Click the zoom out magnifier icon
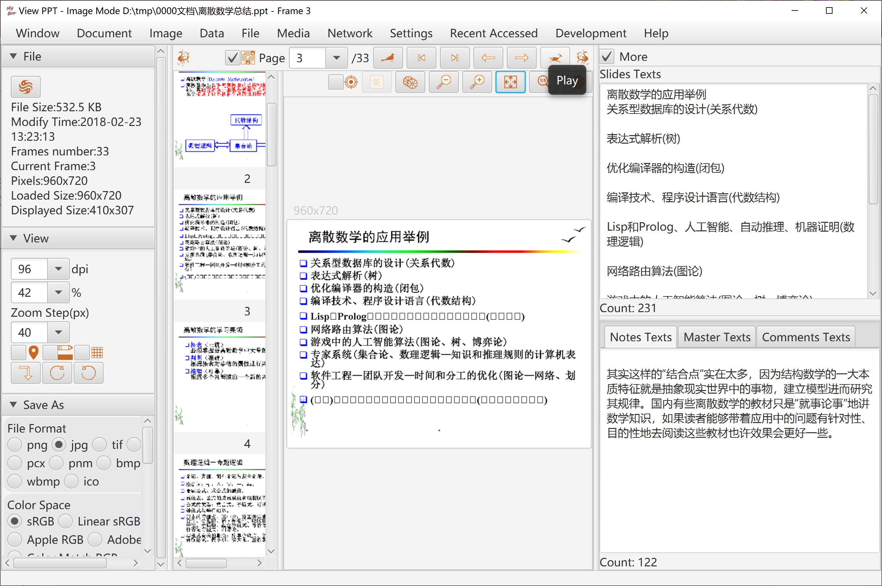882x586 pixels. [x=444, y=82]
